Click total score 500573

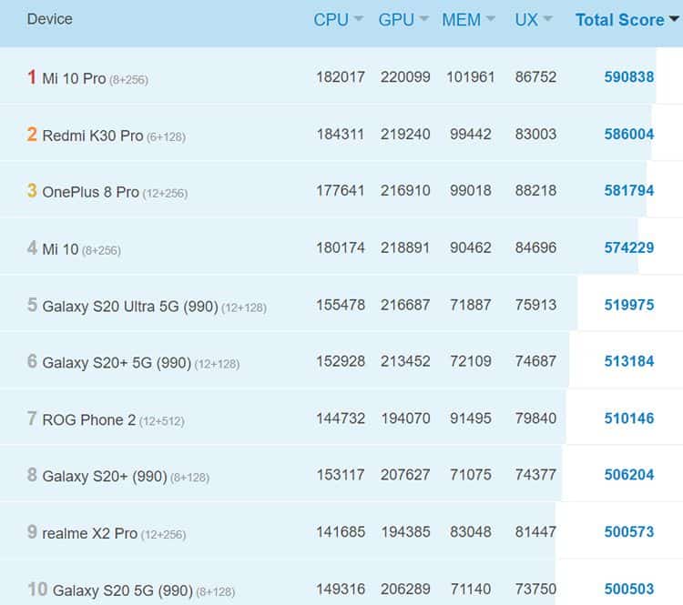628,532
